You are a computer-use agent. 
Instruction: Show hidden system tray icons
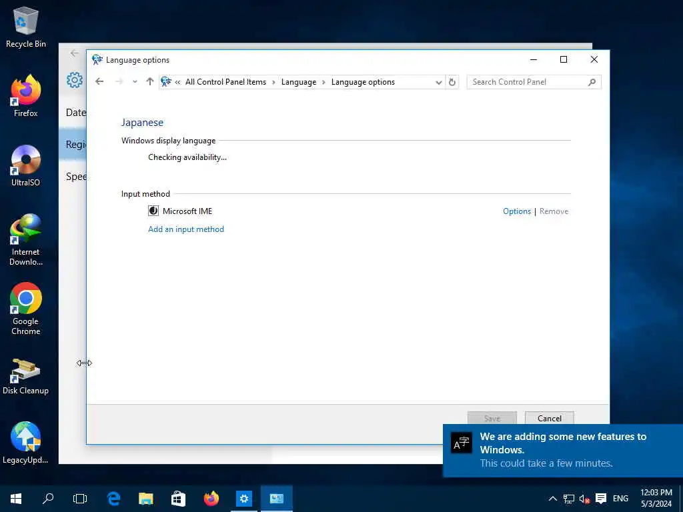point(552,499)
